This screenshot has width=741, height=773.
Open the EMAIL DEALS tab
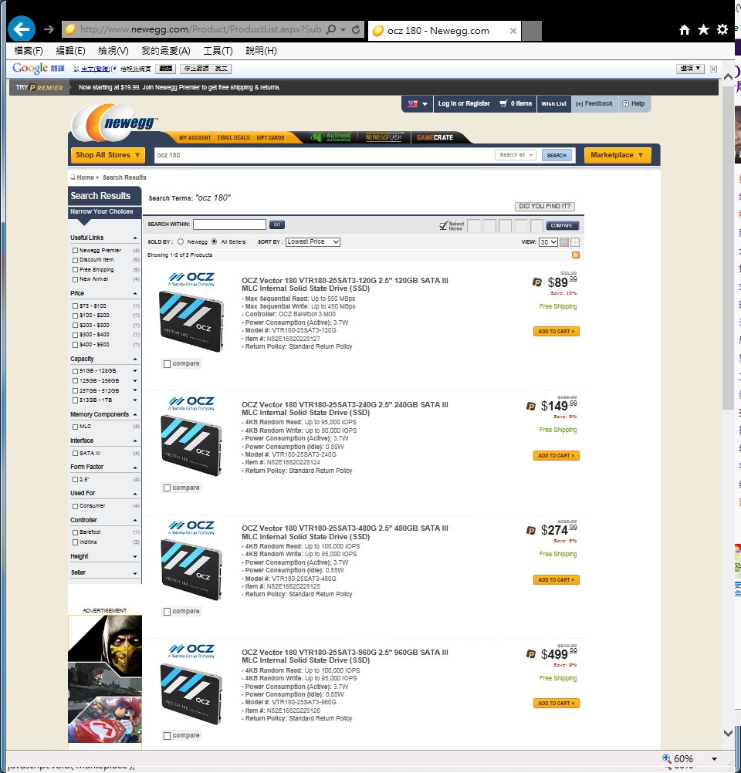(233, 138)
